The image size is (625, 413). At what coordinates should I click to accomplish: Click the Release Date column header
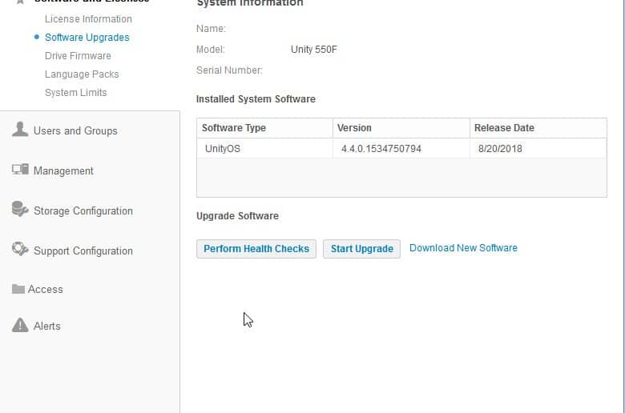[x=538, y=128]
